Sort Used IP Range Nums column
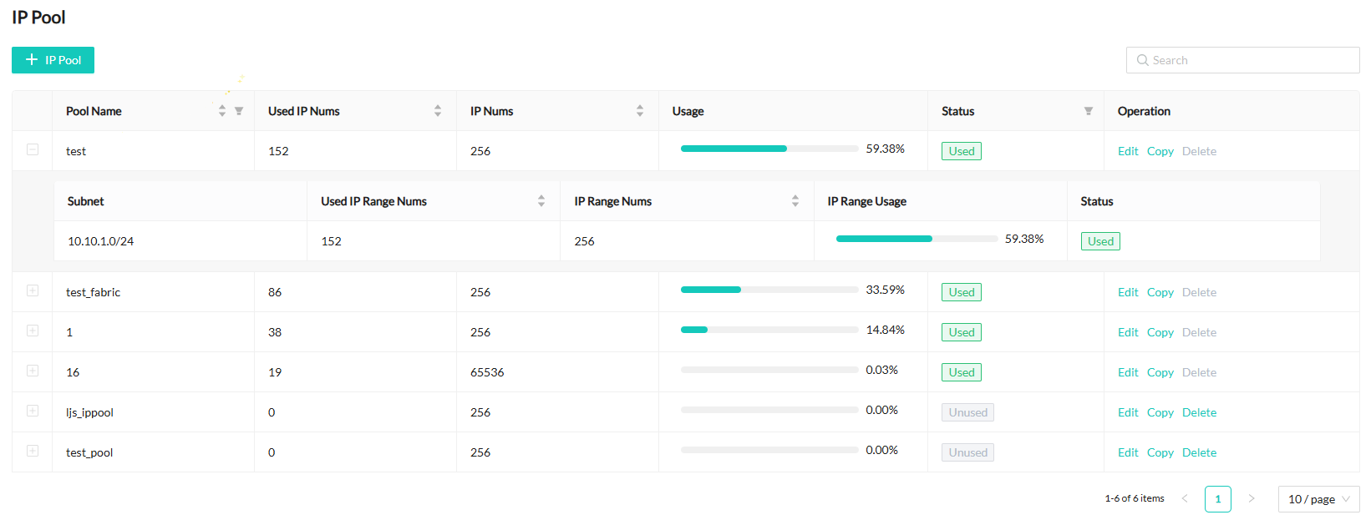This screenshot has height=520, width=1371. tap(541, 201)
